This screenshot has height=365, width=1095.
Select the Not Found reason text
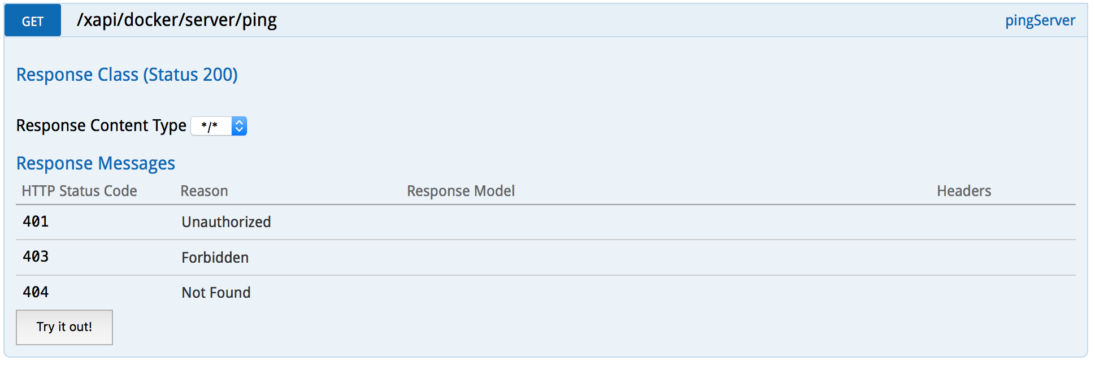216,293
